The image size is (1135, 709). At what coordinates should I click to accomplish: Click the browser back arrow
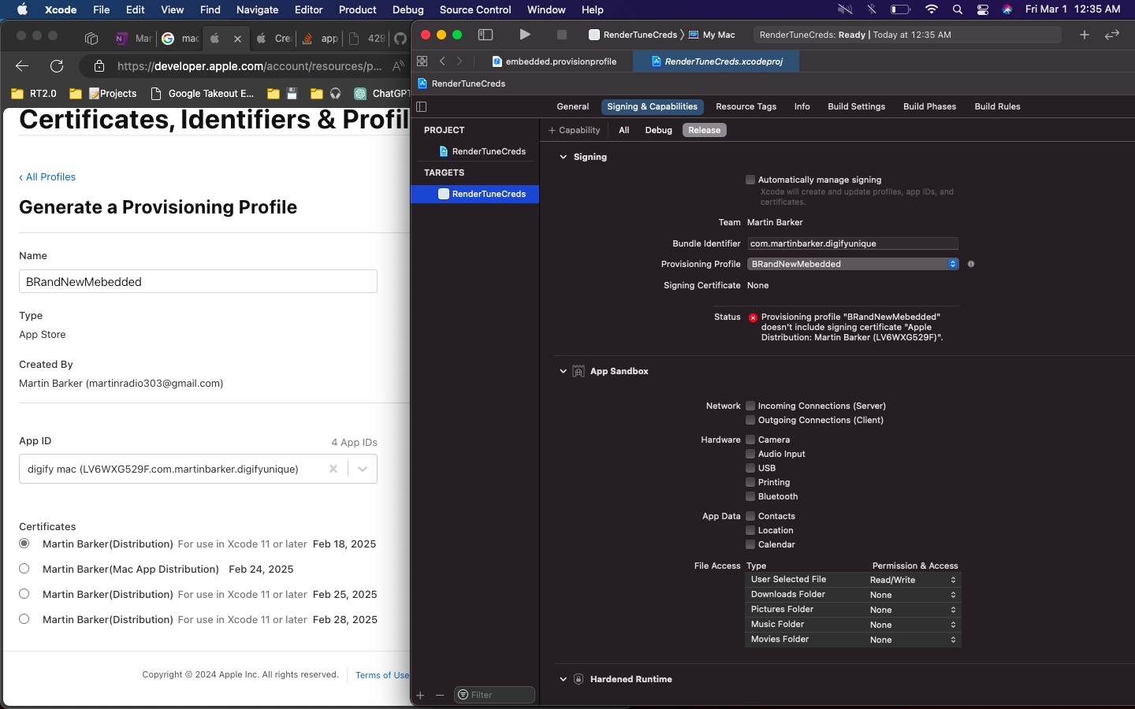coord(22,66)
